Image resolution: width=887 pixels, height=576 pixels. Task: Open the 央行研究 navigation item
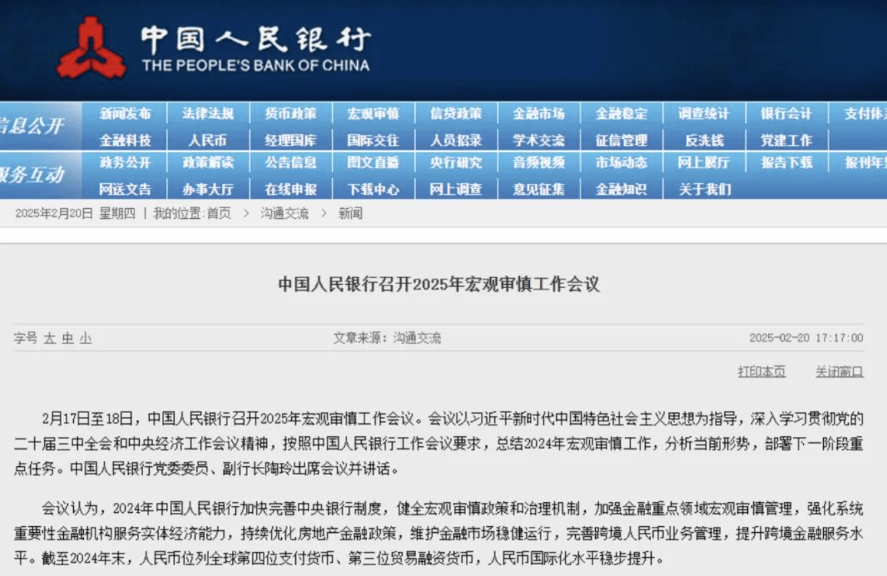coord(455,162)
